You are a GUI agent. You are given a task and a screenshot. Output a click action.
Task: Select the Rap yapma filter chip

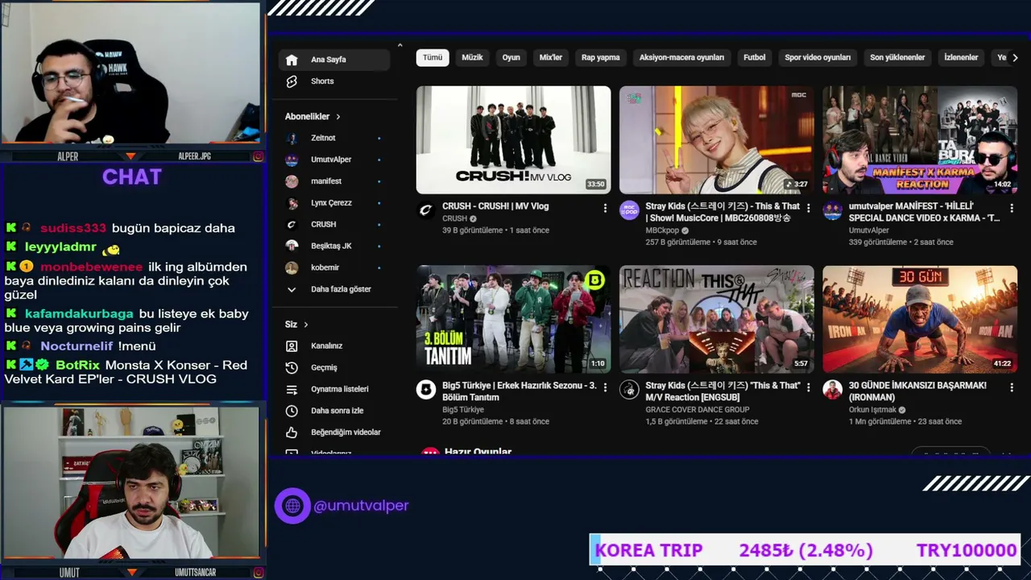click(601, 58)
